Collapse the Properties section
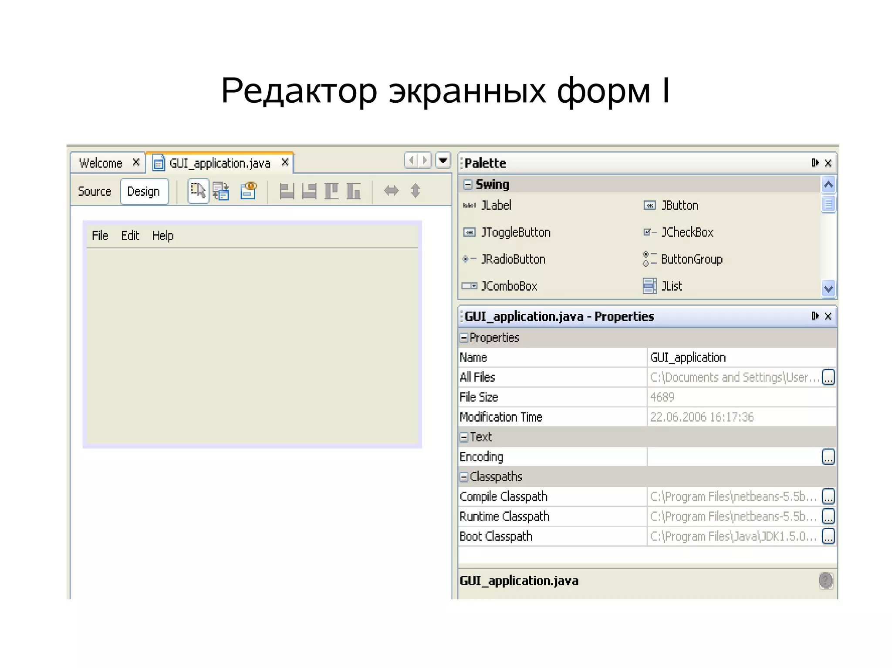The width and height of the screenshot is (892, 668). 464,338
